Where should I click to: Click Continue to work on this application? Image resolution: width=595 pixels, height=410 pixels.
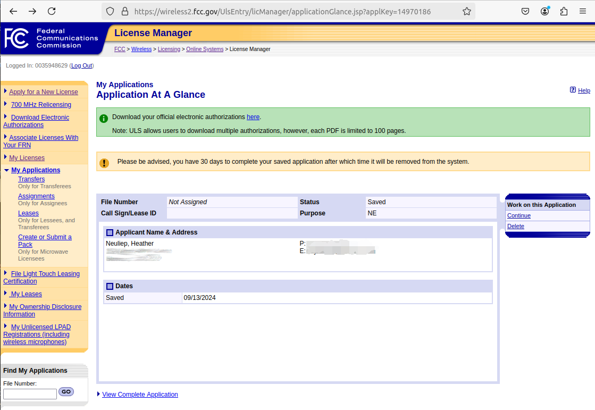(518, 215)
